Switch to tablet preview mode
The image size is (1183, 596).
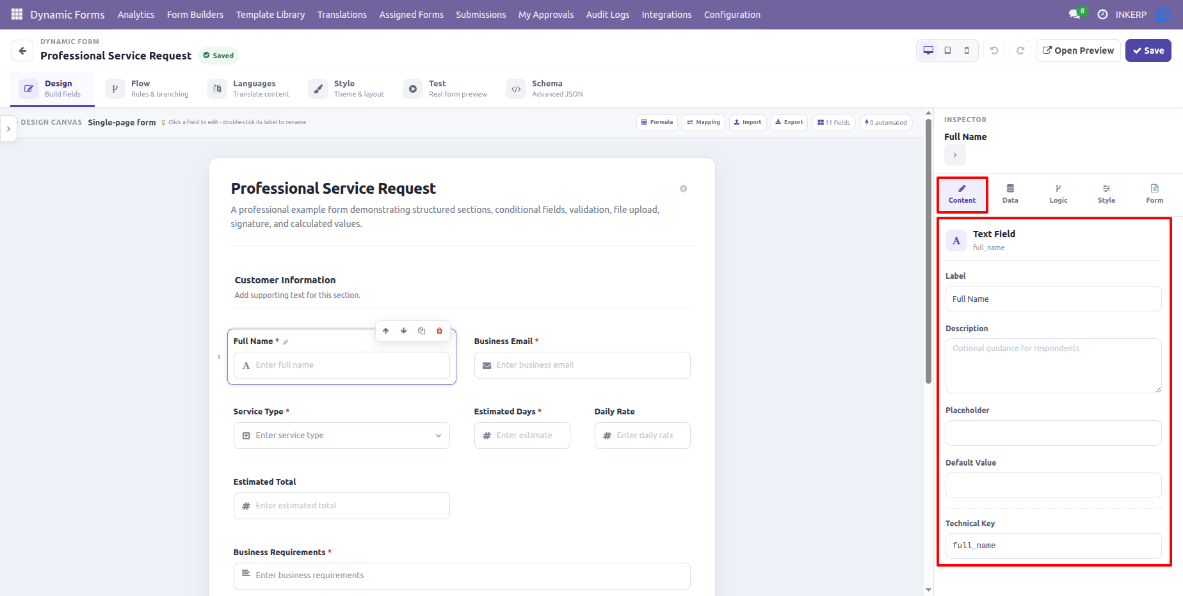pyautogui.click(x=947, y=51)
